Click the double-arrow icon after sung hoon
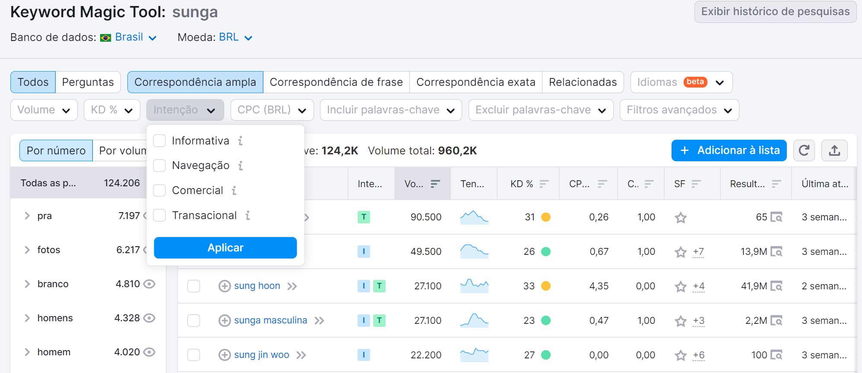The width and height of the screenshot is (862, 373). pos(292,286)
